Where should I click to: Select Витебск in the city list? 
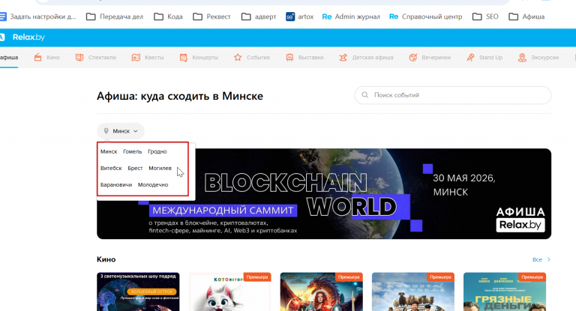[111, 168]
